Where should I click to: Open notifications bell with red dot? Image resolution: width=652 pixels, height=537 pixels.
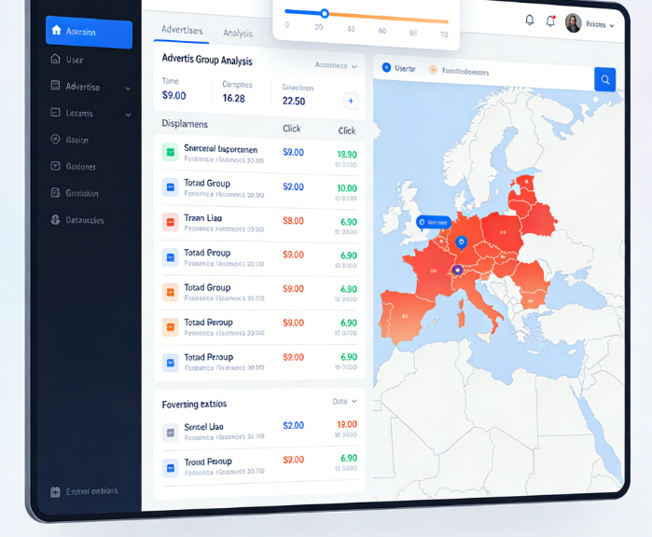click(x=550, y=21)
